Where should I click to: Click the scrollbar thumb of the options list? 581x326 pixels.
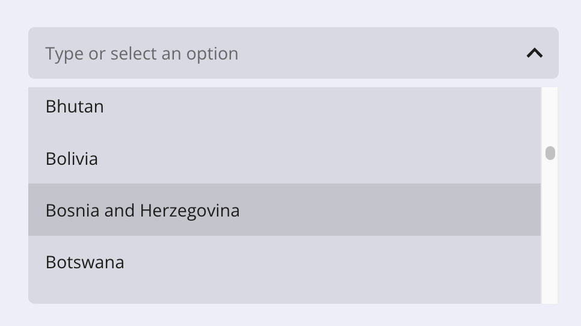point(550,153)
